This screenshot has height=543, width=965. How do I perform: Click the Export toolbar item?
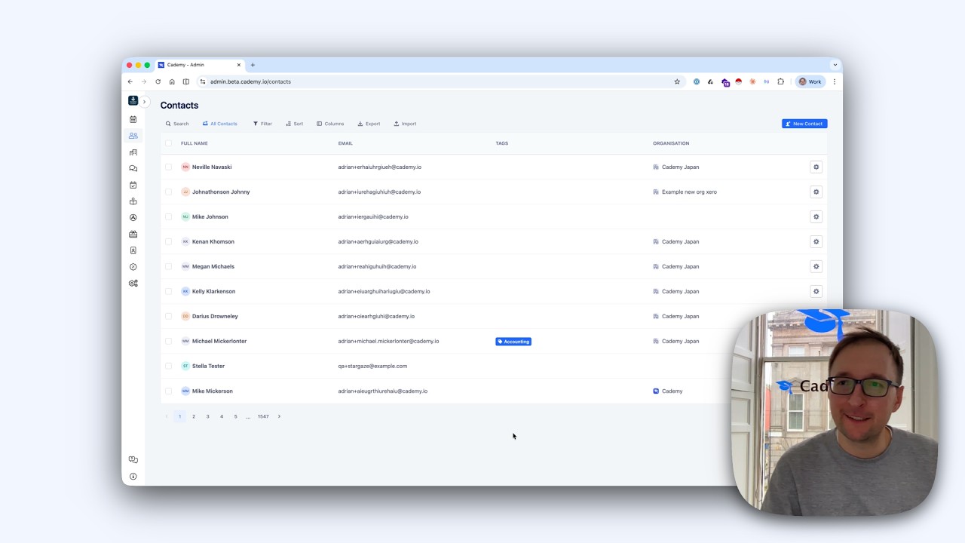coord(369,124)
